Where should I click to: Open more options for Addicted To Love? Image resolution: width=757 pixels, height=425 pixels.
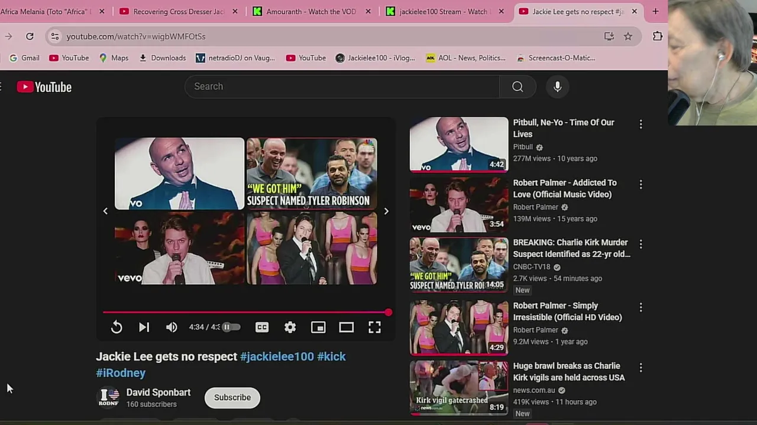pos(640,184)
